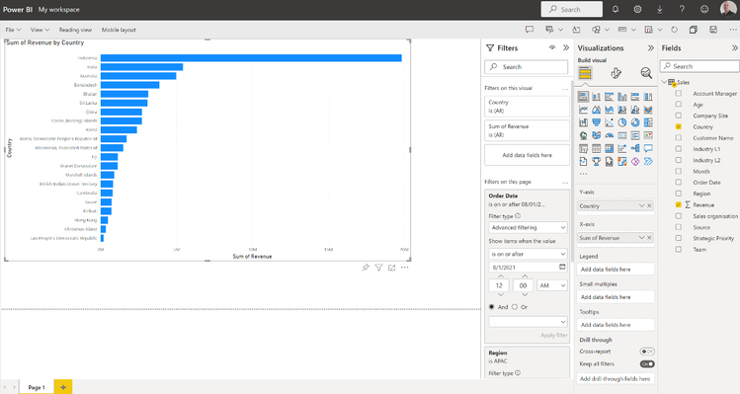740x394 pixels.
Task: Click the Fields pane Search box
Action: pyautogui.click(x=699, y=66)
